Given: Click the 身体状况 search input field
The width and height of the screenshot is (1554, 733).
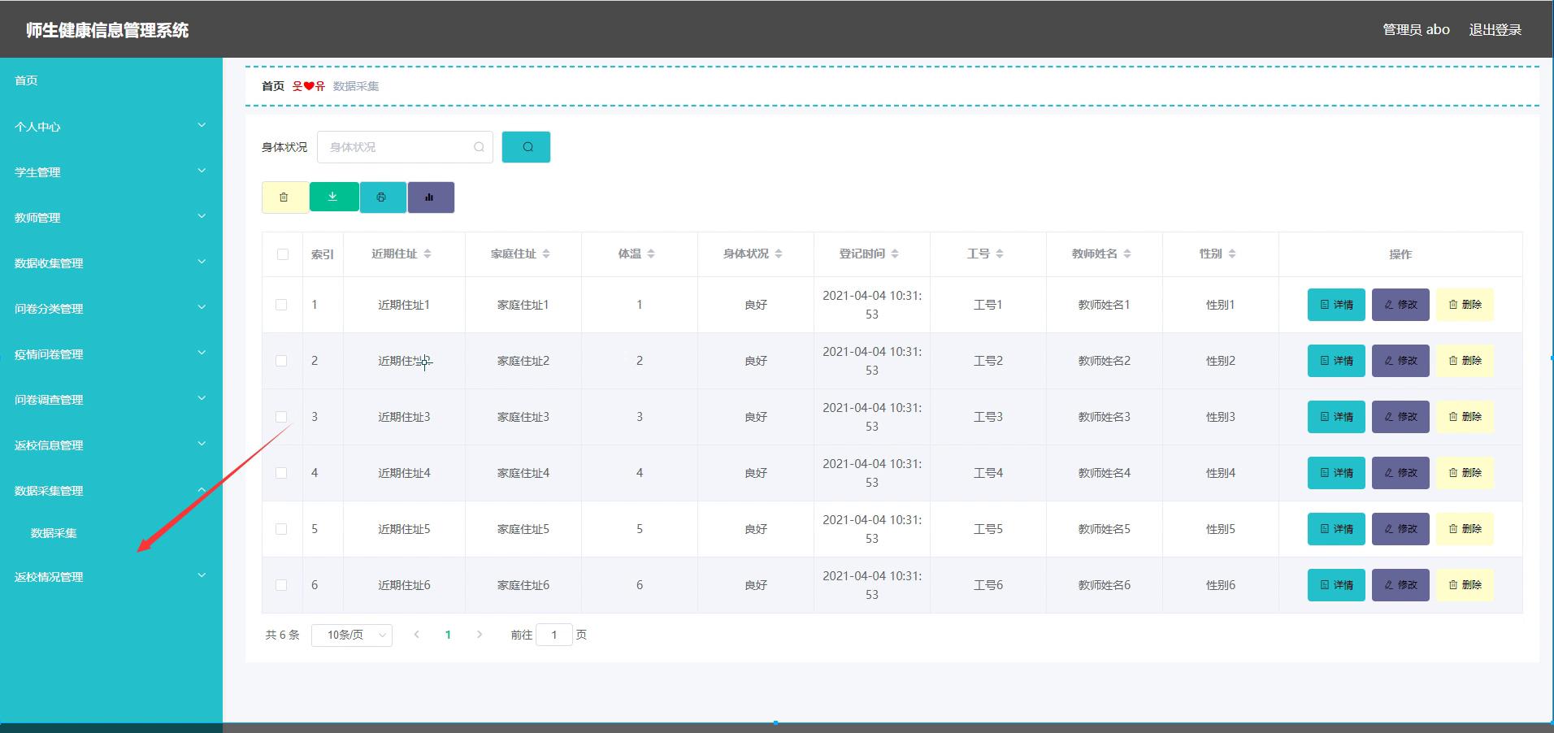Looking at the screenshot, I should [398, 147].
